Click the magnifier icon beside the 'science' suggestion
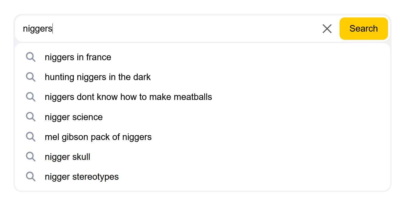 (31, 117)
